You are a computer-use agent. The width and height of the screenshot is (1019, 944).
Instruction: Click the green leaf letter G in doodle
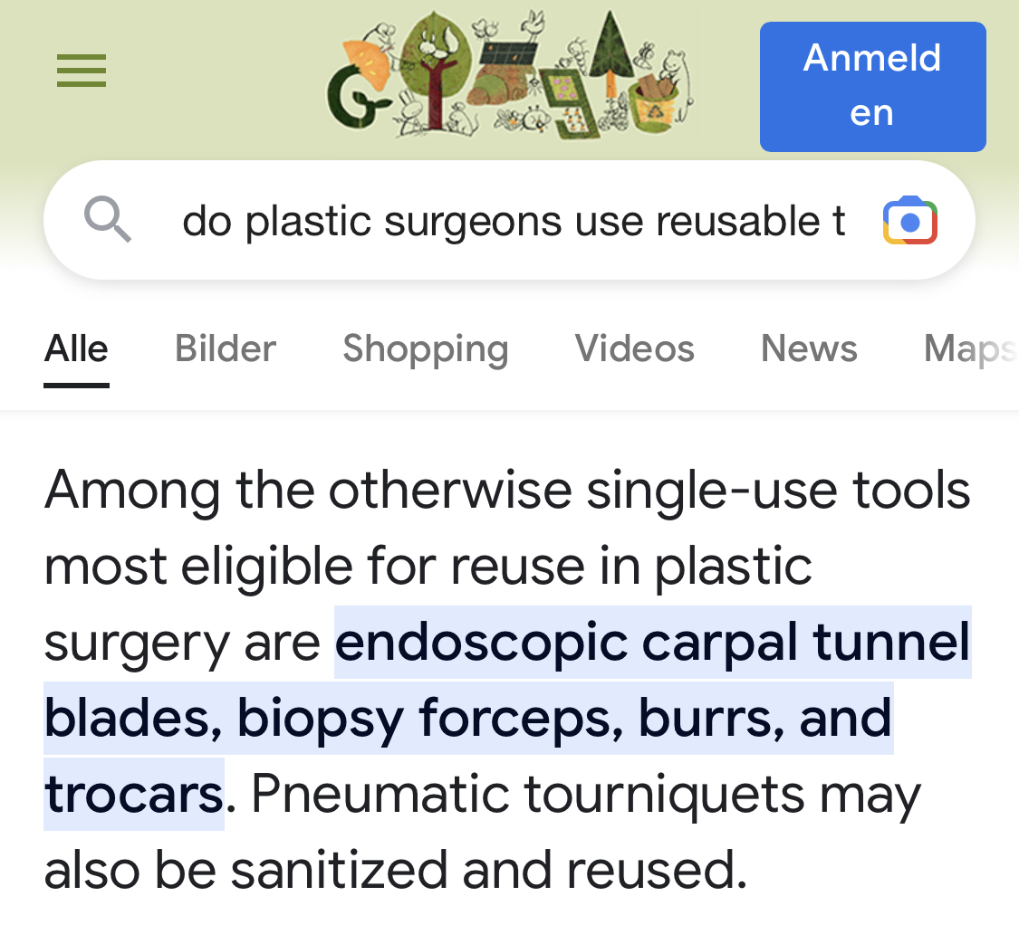(356, 96)
